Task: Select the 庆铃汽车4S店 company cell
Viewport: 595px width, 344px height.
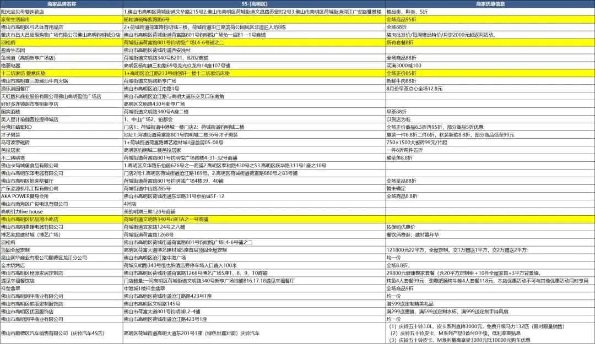Action: 62,334
